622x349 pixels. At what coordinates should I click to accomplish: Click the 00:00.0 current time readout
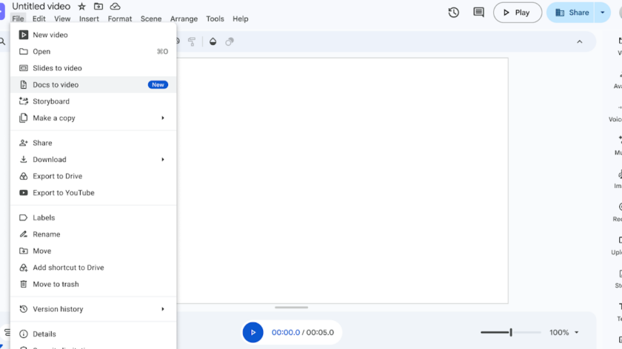(286, 332)
